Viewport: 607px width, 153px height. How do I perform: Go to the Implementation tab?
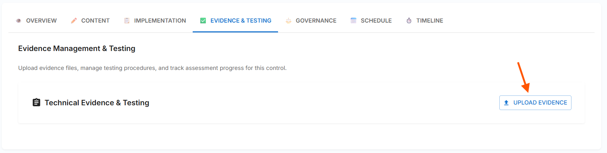point(160,21)
